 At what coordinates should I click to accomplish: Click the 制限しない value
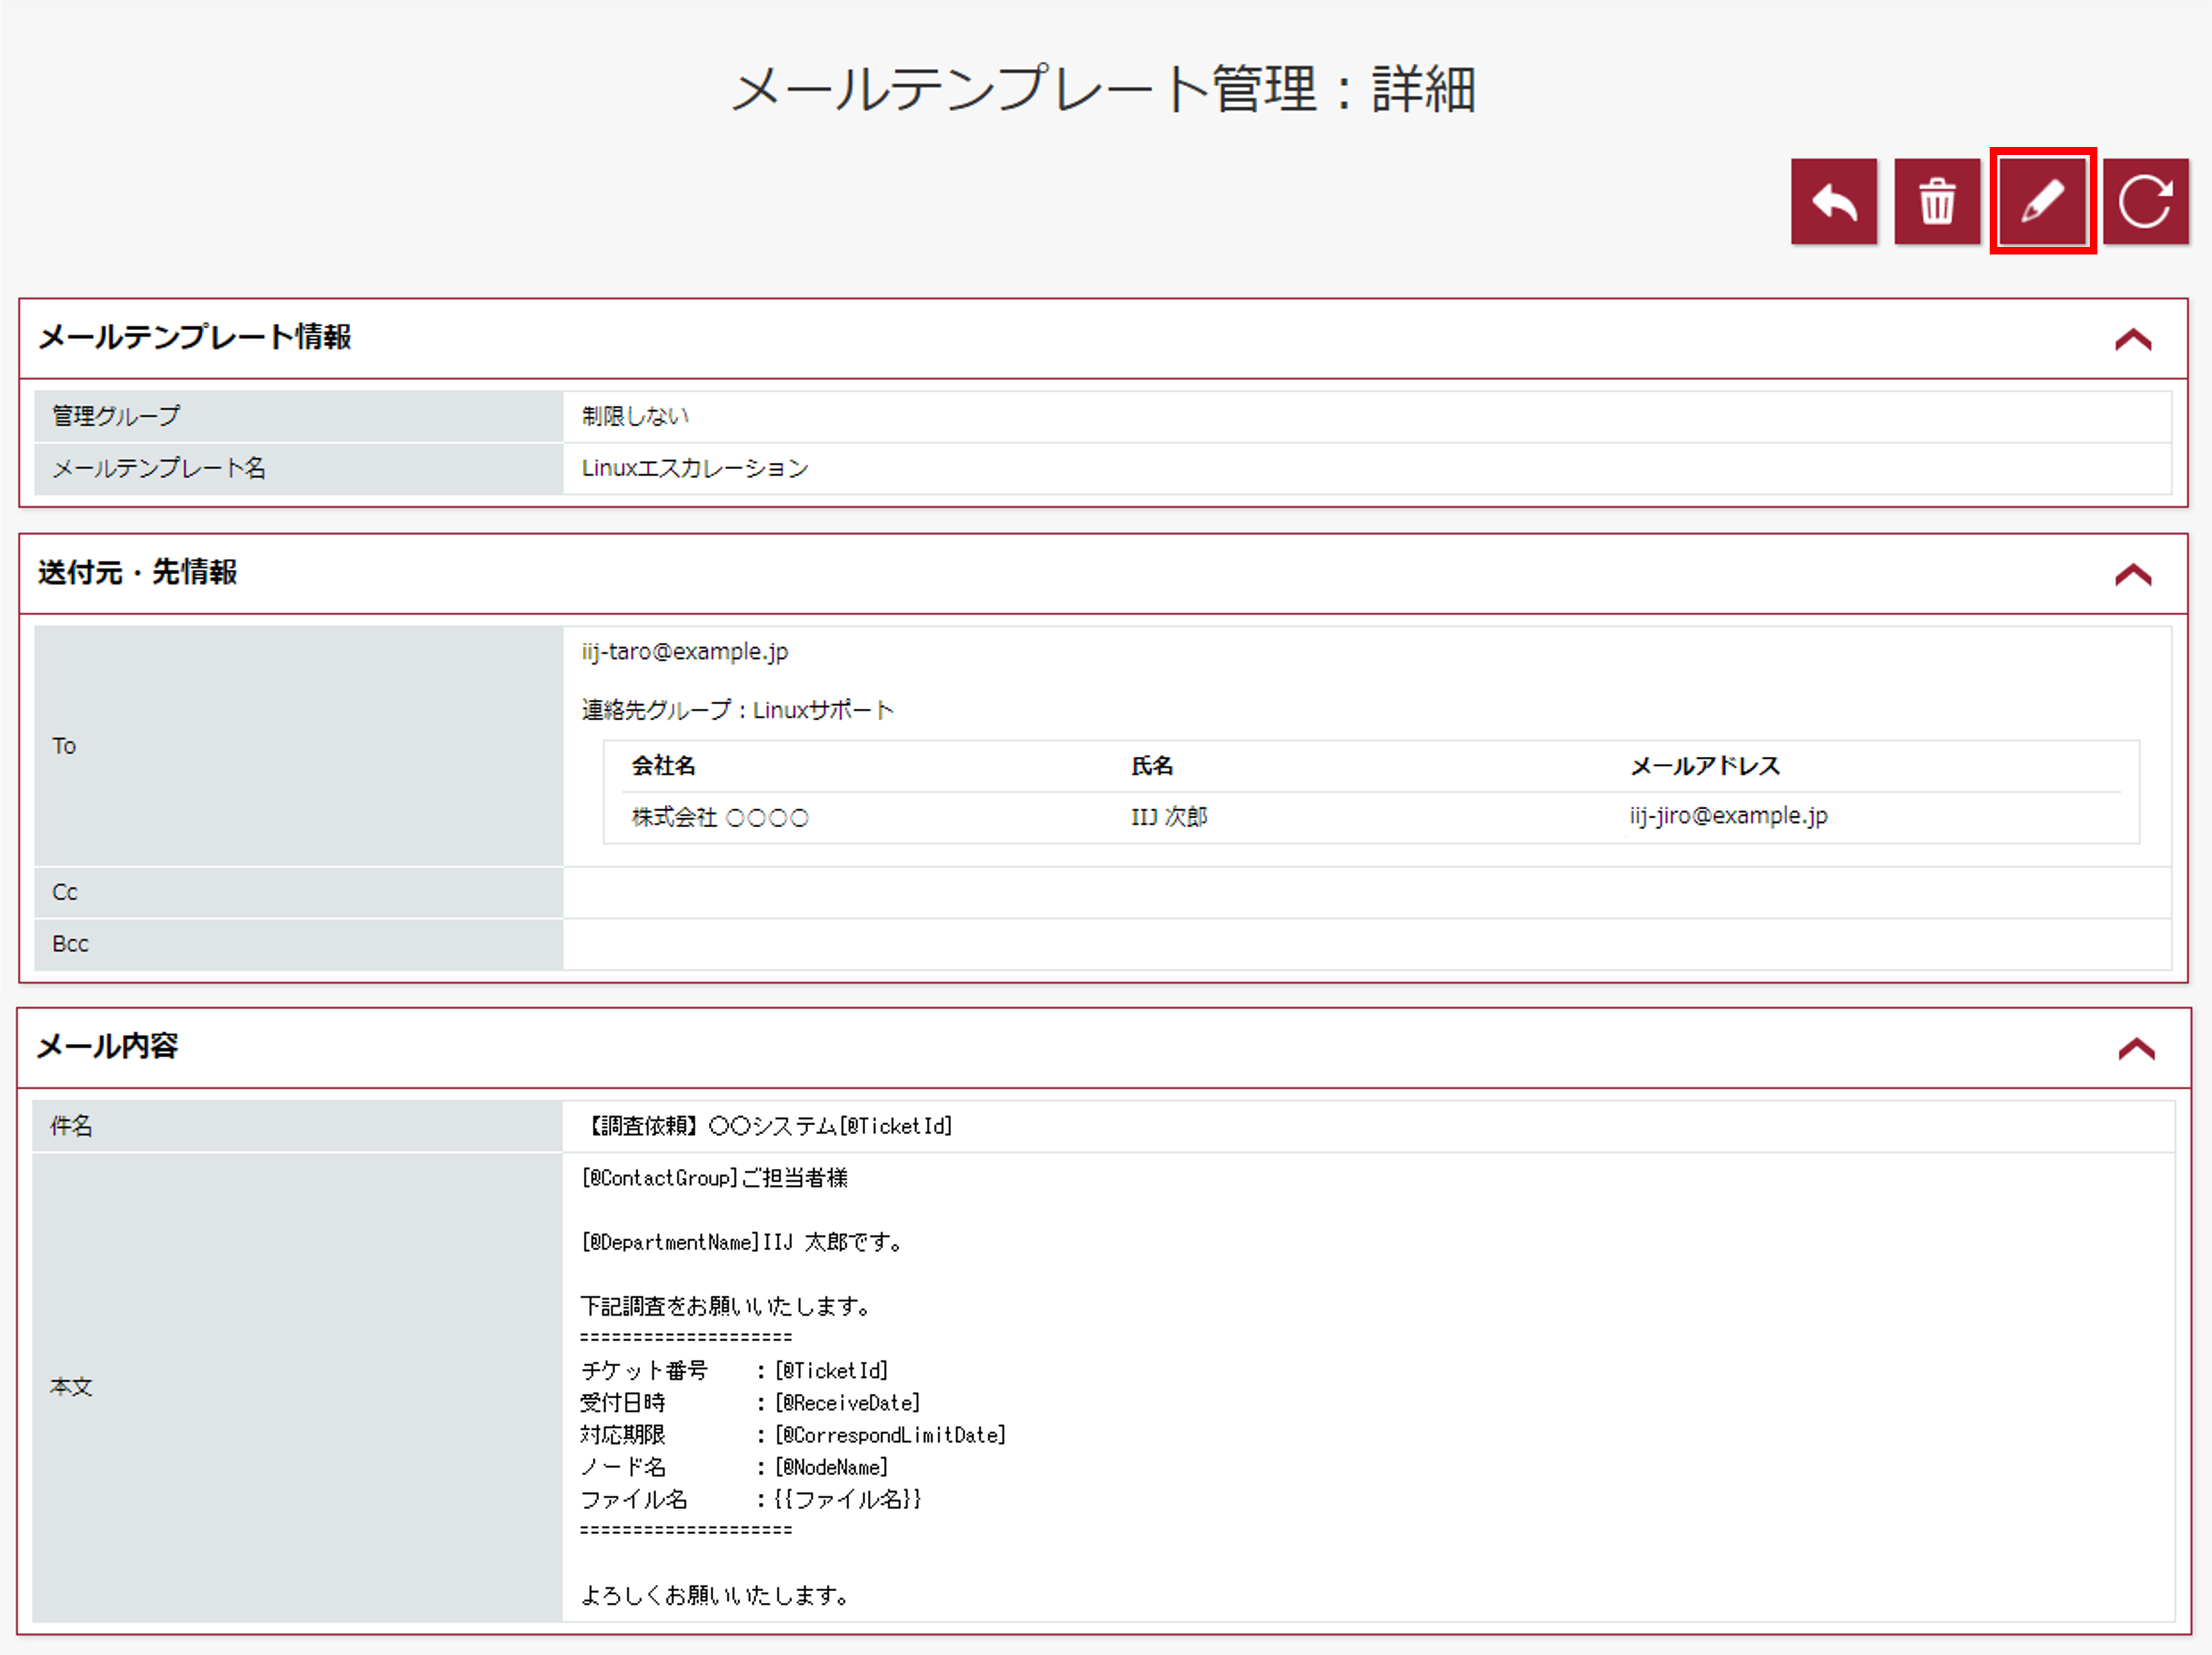pyautogui.click(x=636, y=416)
